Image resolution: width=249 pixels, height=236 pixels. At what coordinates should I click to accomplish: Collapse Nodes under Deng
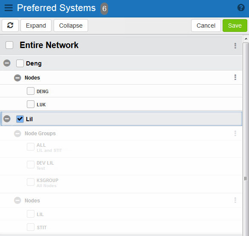pyautogui.click(x=17, y=78)
